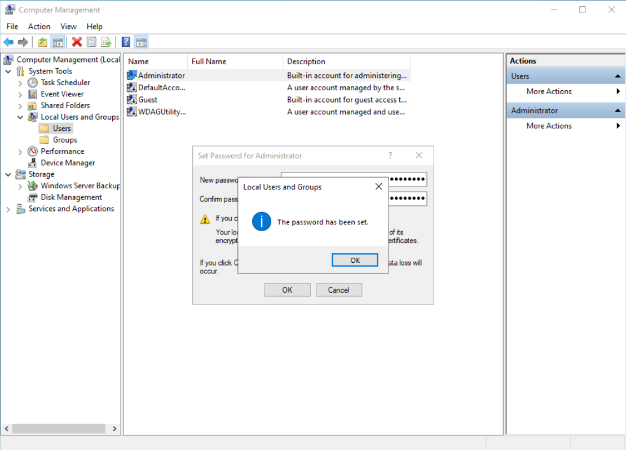The width and height of the screenshot is (626, 450).
Task: Close the Set Password for Administrator dialog
Action: [419, 155]
